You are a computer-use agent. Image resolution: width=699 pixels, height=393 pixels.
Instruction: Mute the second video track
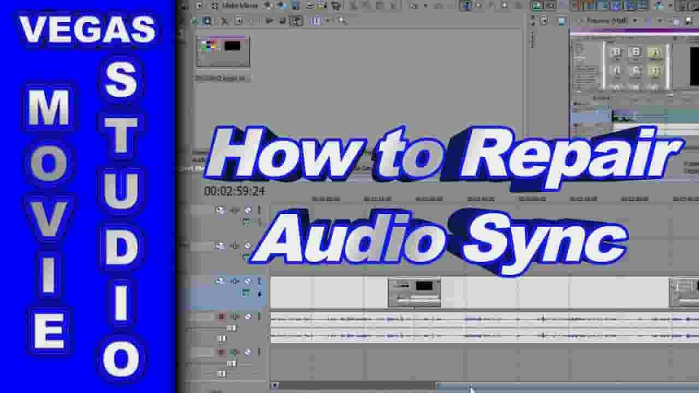pos(247,246)
